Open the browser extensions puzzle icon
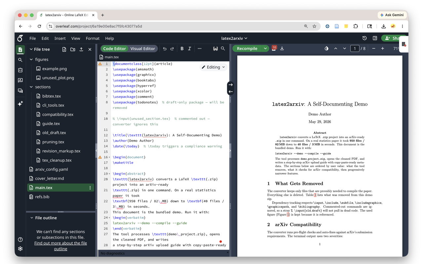This screenshot has width=423, height=264. 356,26
